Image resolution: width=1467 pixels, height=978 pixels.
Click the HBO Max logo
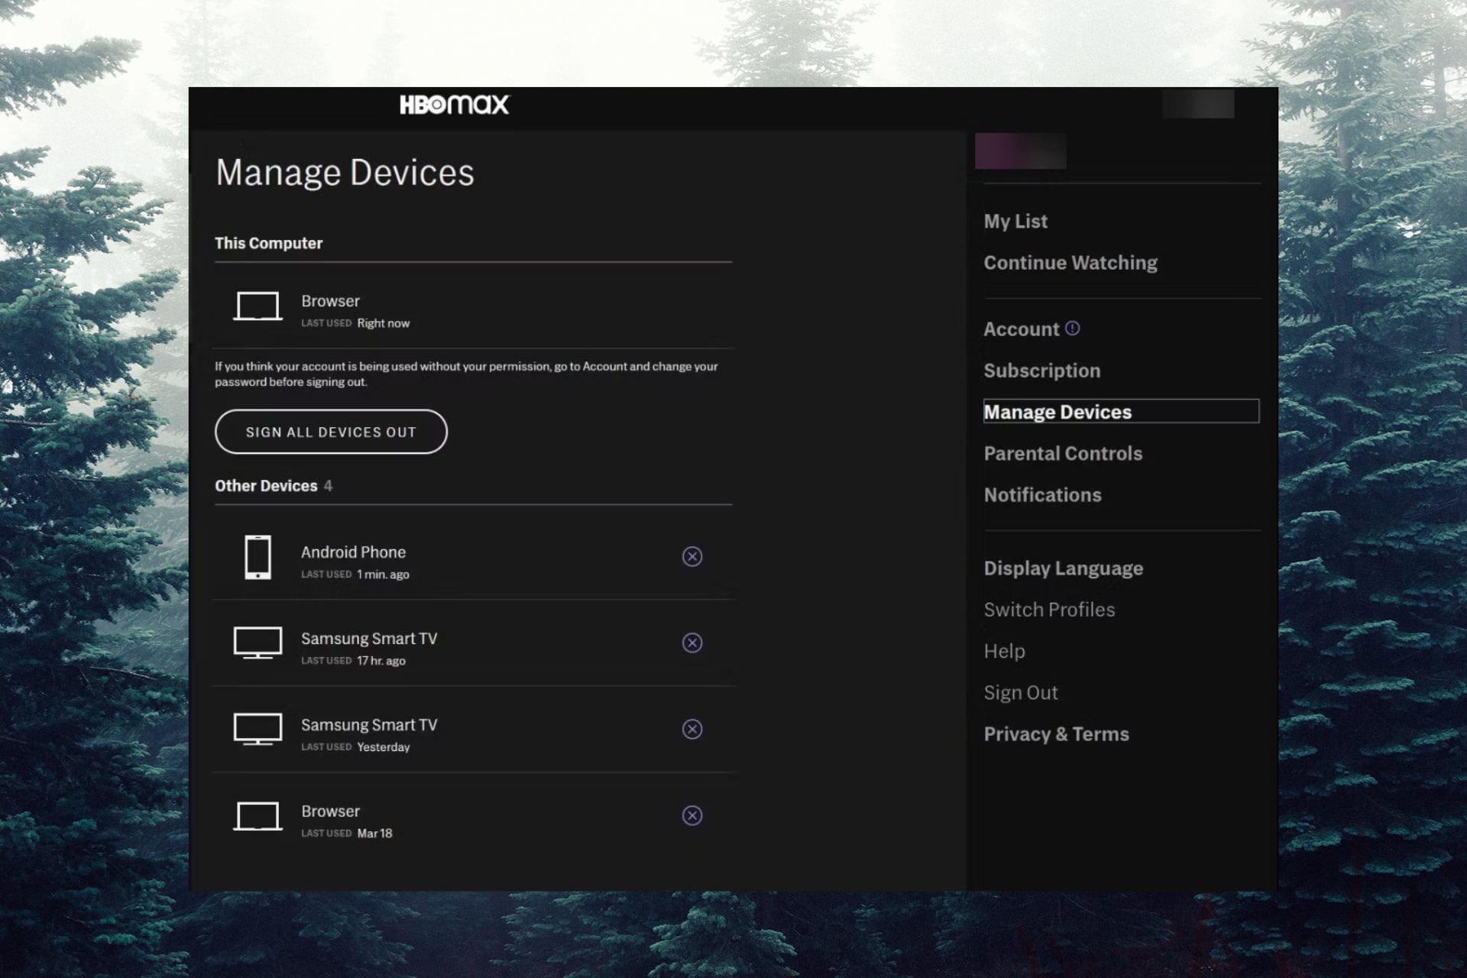point(454,105)
